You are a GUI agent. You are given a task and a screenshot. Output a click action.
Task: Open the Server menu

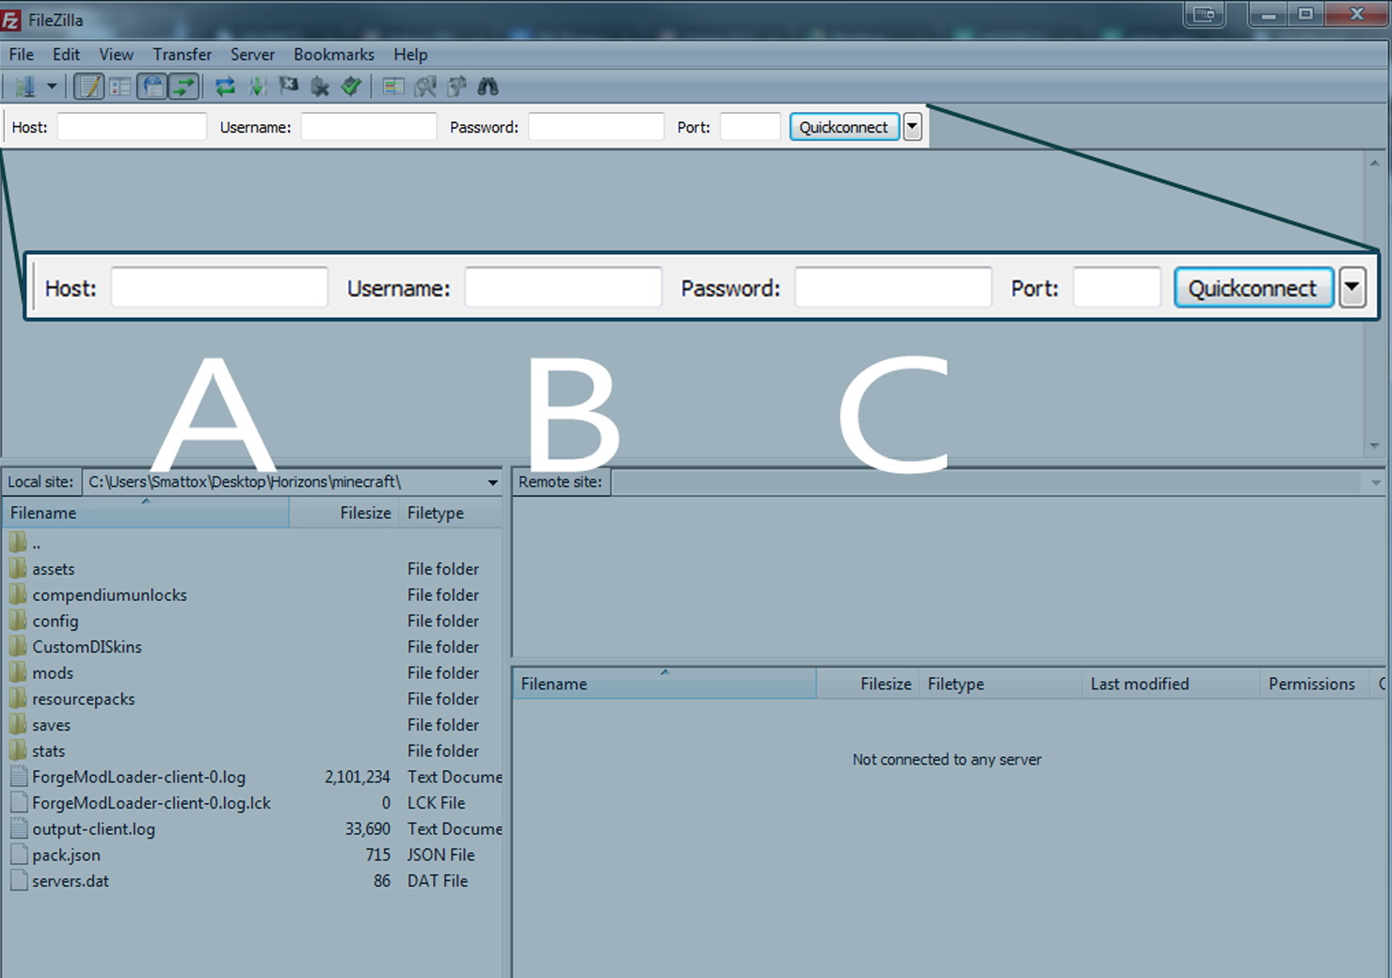click(x=253, y=55)
